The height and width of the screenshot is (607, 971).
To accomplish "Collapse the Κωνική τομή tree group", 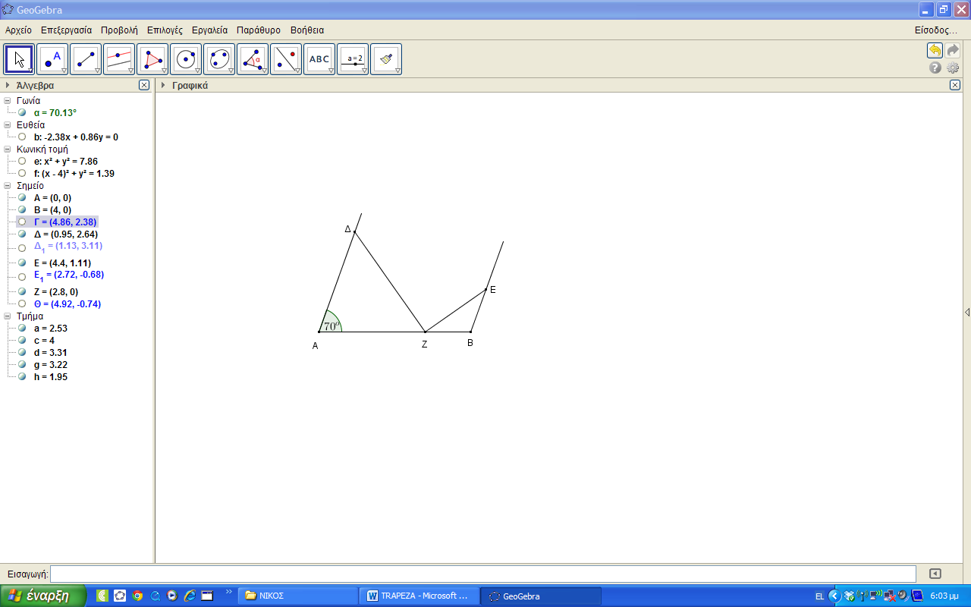I will pos(8,149).
